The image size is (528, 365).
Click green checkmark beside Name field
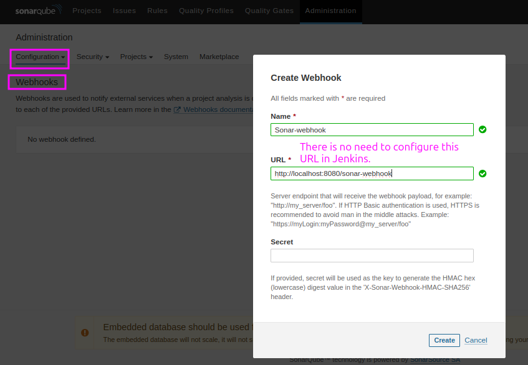pos(482,129)
